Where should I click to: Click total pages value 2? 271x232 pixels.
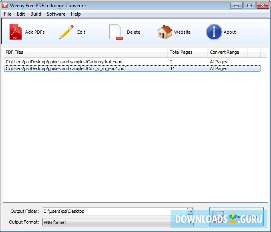[171, 62]
